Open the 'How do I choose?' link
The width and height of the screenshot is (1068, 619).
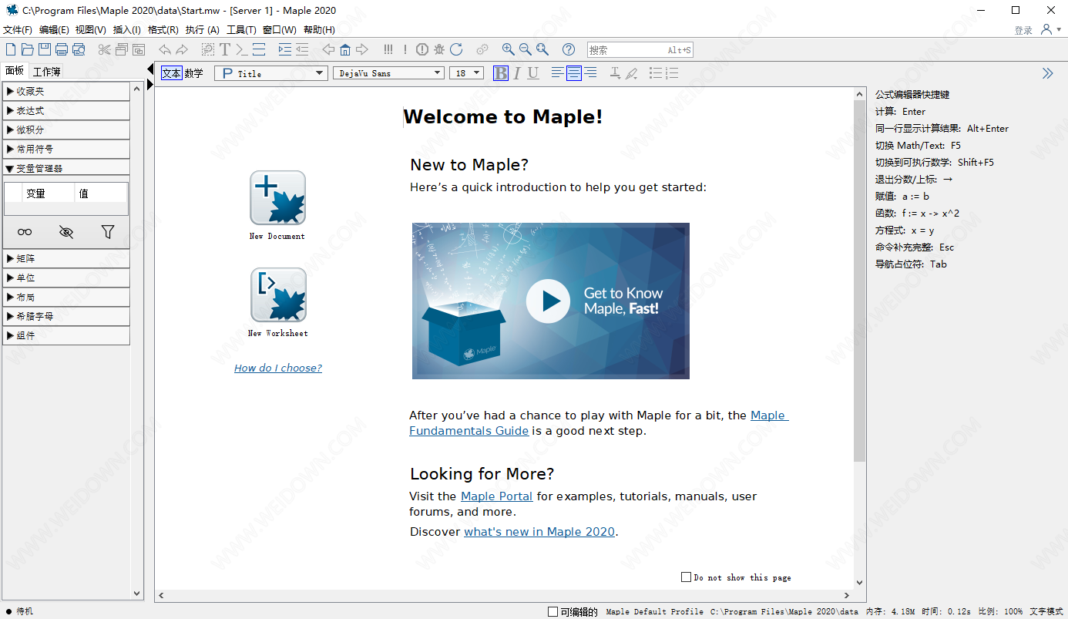[278, 368]
